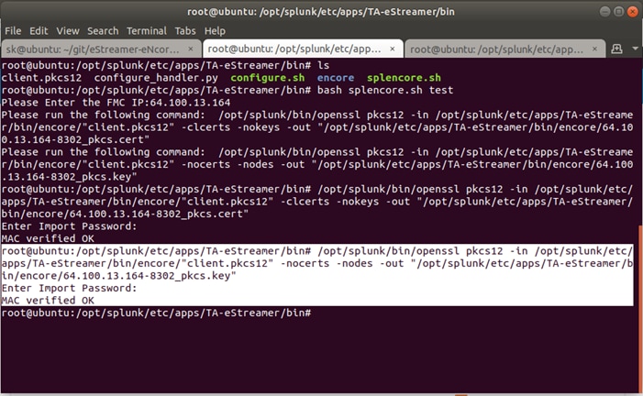643x396 pixels.
Task: Switch to the last root@ubuntu tab
Action: click(x=504, y=49)
